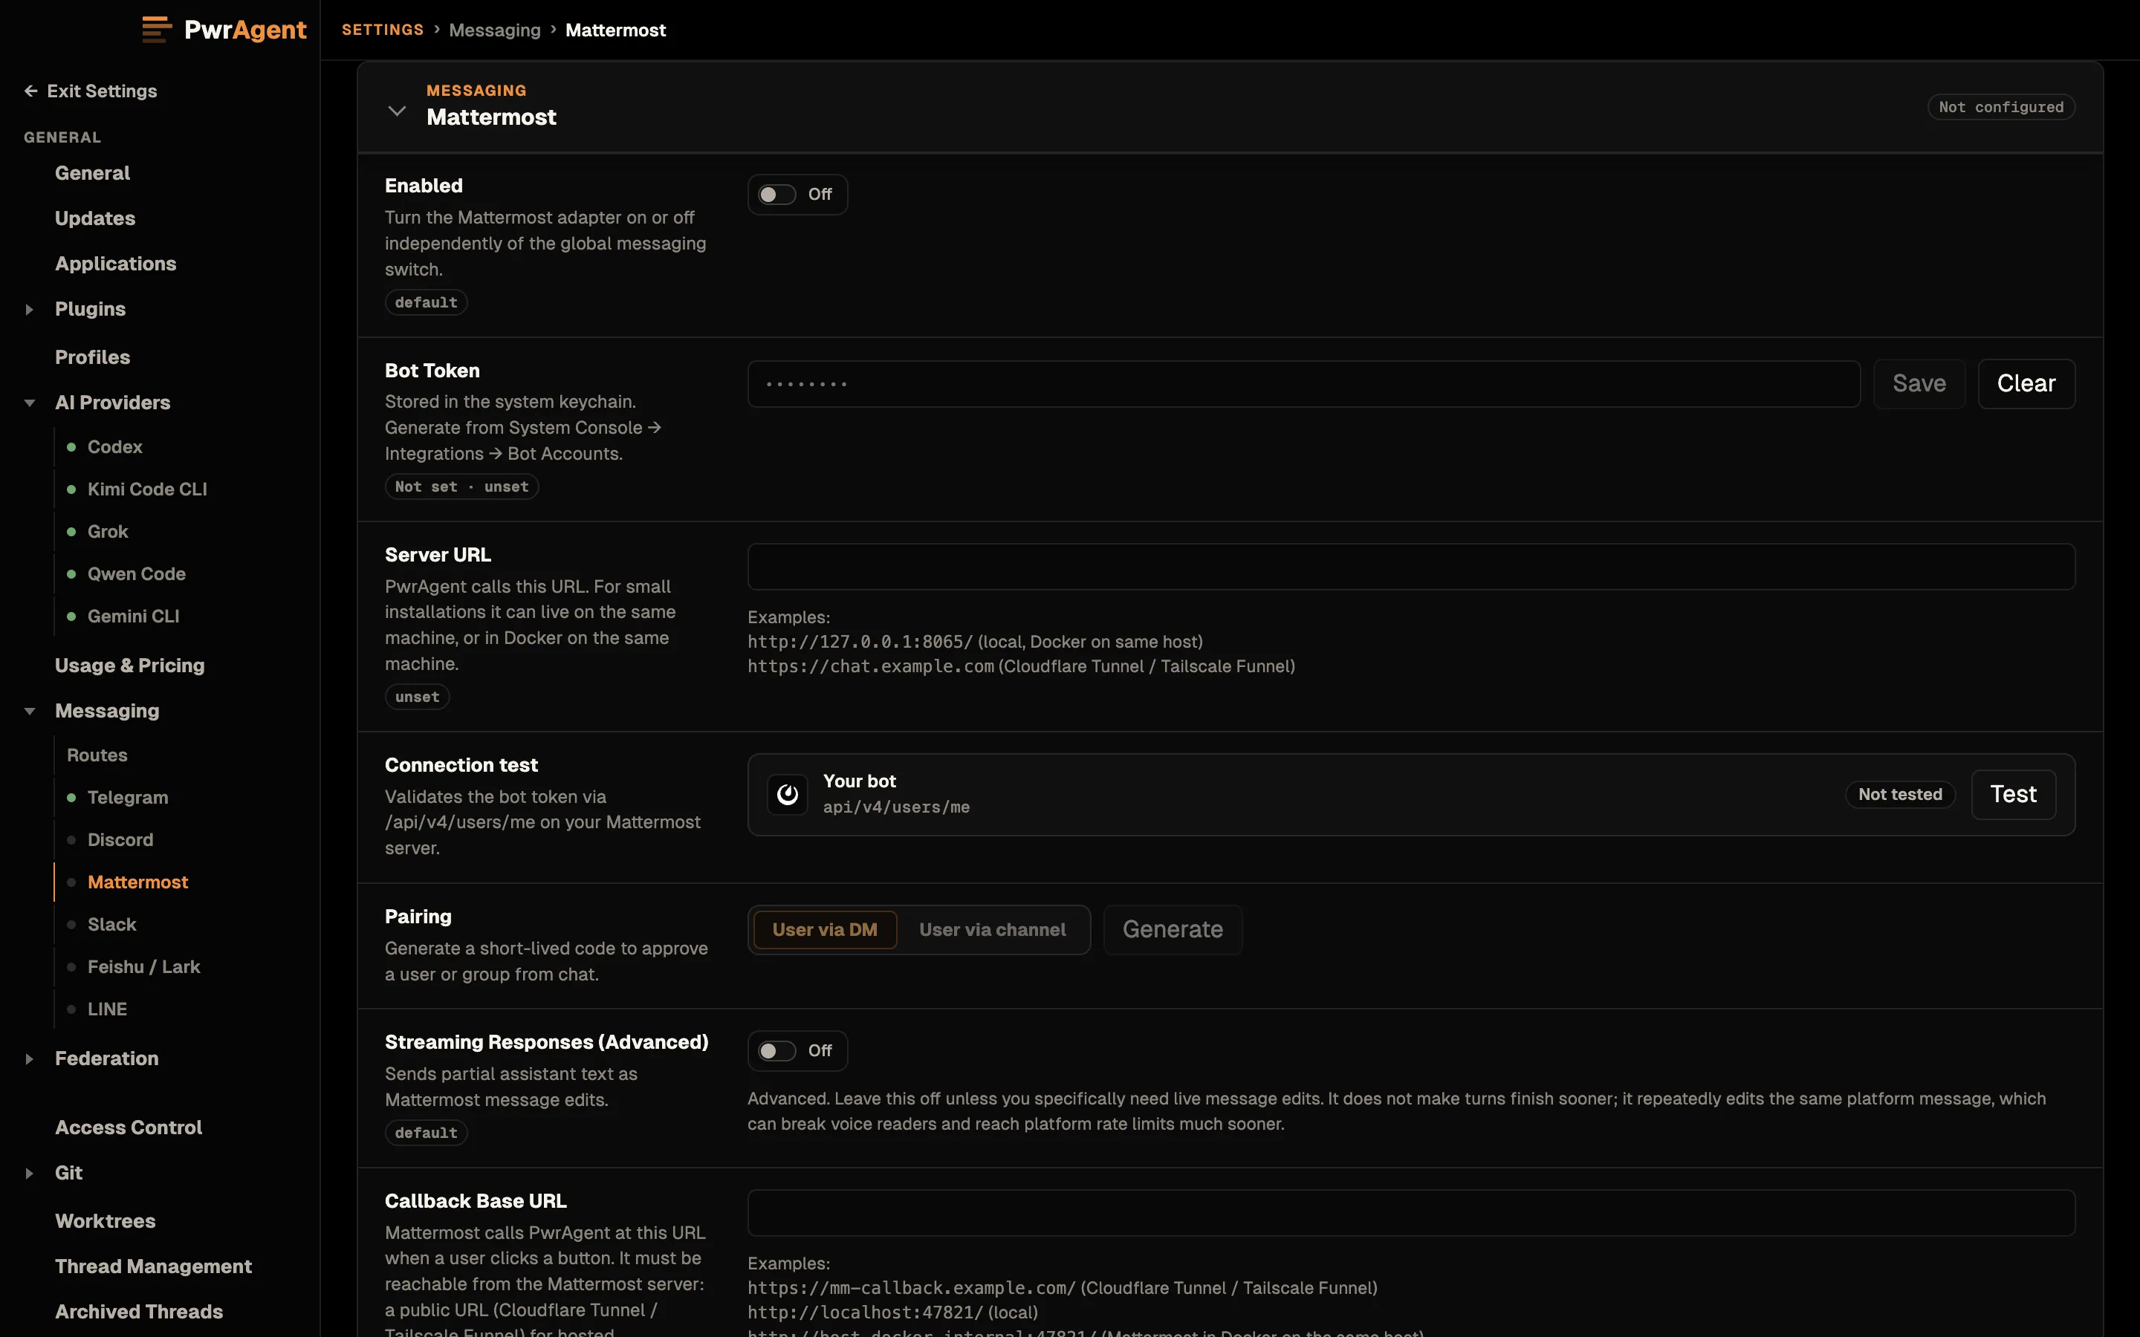The height and width of the screenshot is (1337, 2140).
Task: Select Kimi Code CLI provider
Action: click(x=147, y=489)
